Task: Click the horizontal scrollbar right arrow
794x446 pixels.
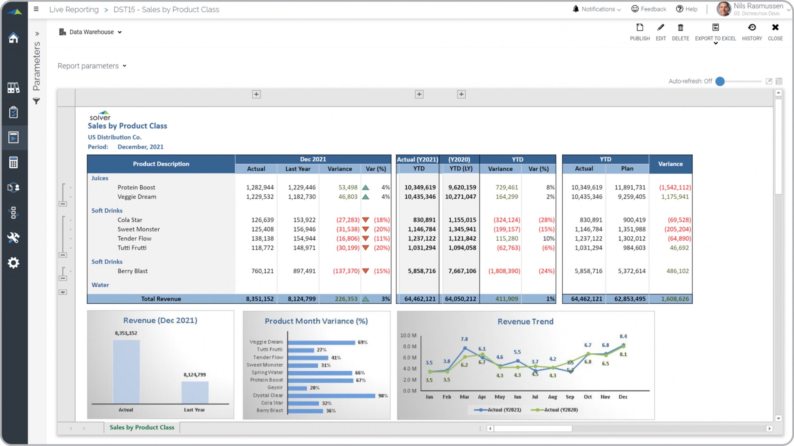Action: tap(769, 429)
